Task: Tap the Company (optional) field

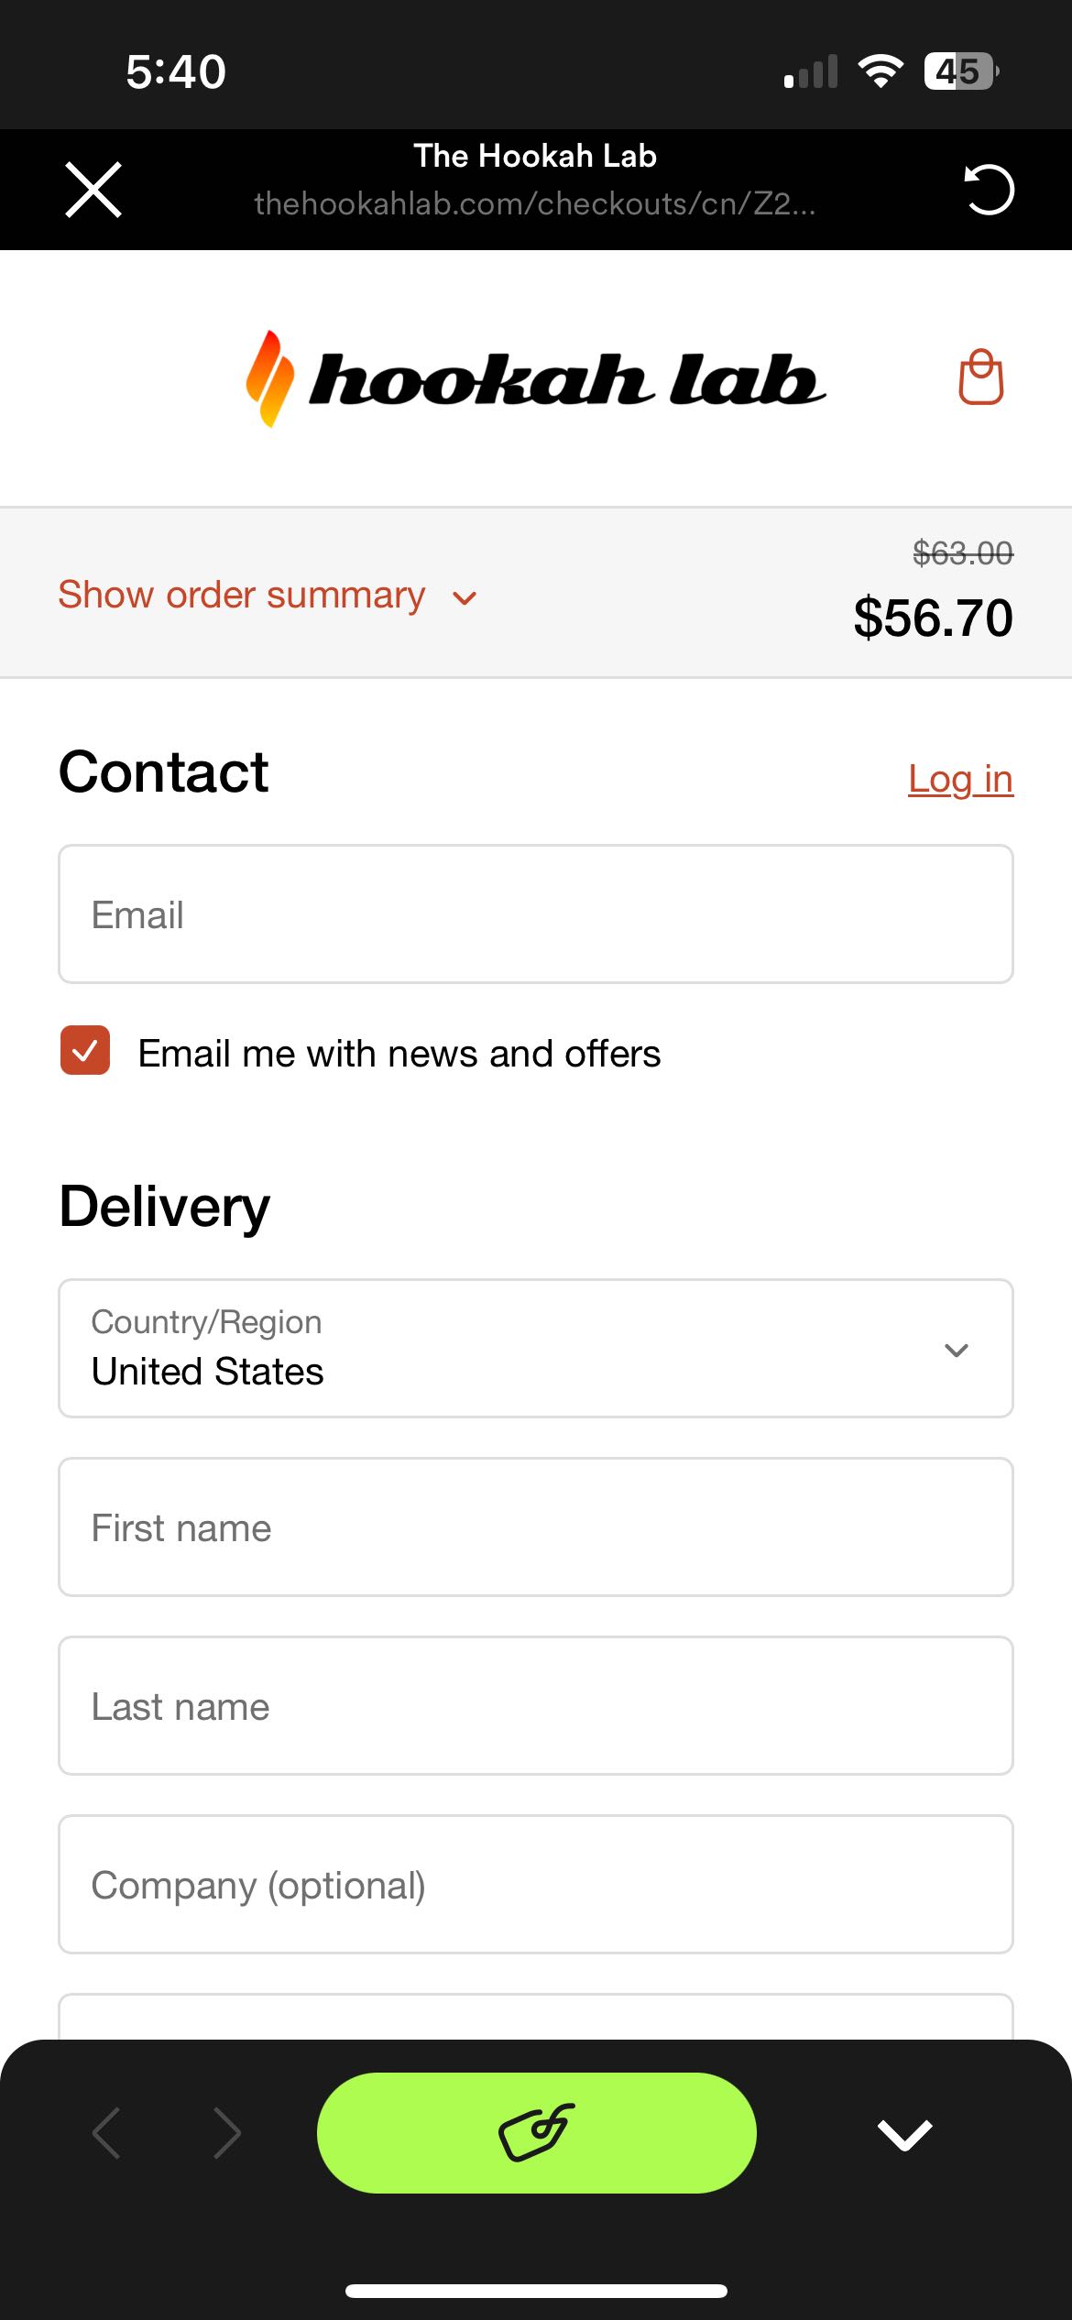Action: 536,1884
